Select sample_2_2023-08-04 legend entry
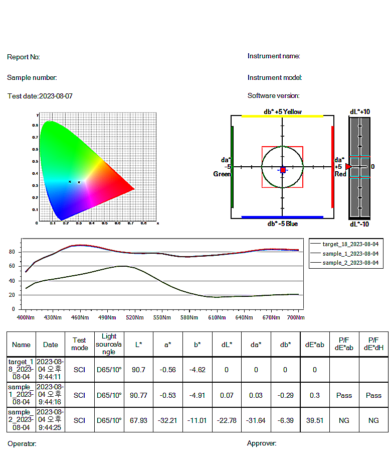The height and width of the screenshot is (449, 389). click(x=350, y=262)
